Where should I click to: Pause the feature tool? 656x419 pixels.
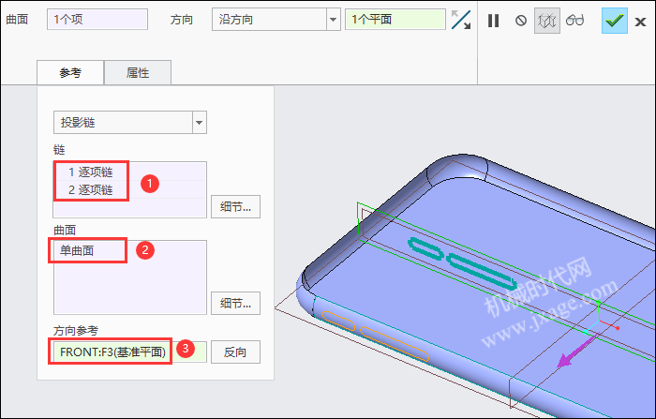[x=493, y=20]
